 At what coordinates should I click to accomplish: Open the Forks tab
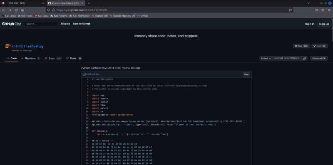tap(74, 58)
